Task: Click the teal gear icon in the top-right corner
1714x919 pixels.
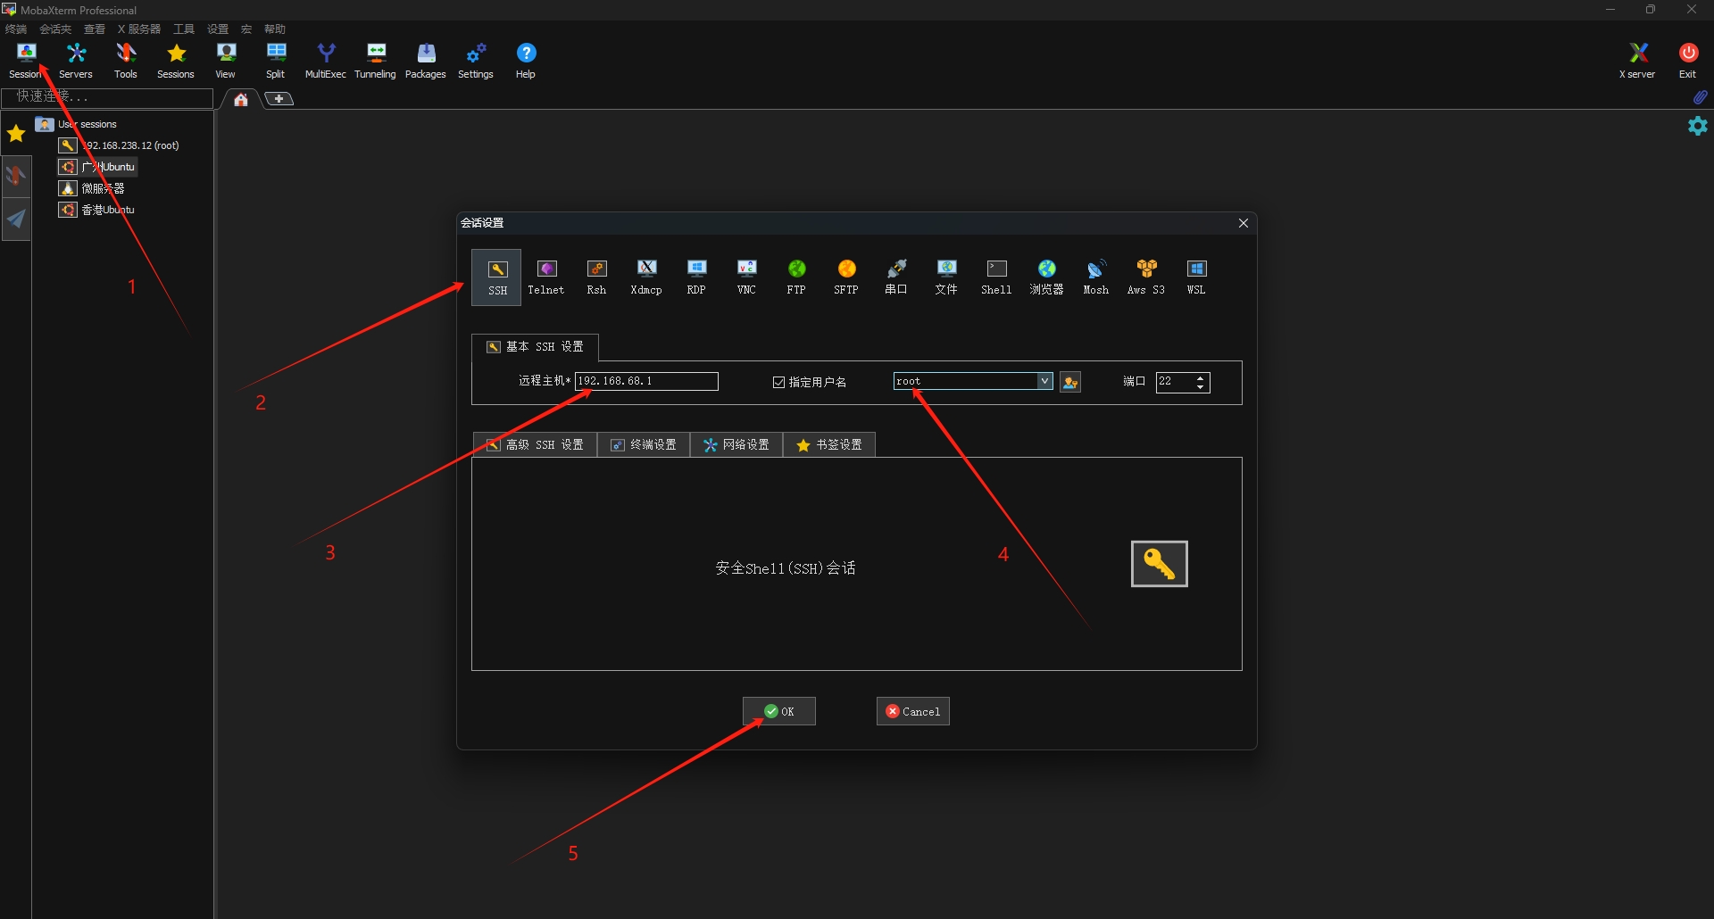Action: (1698, 126)
